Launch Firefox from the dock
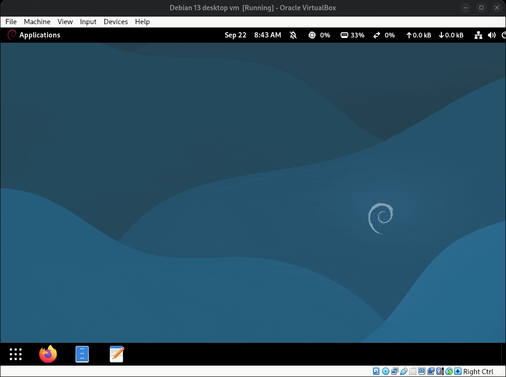506x377 pixels. point(48,354)
